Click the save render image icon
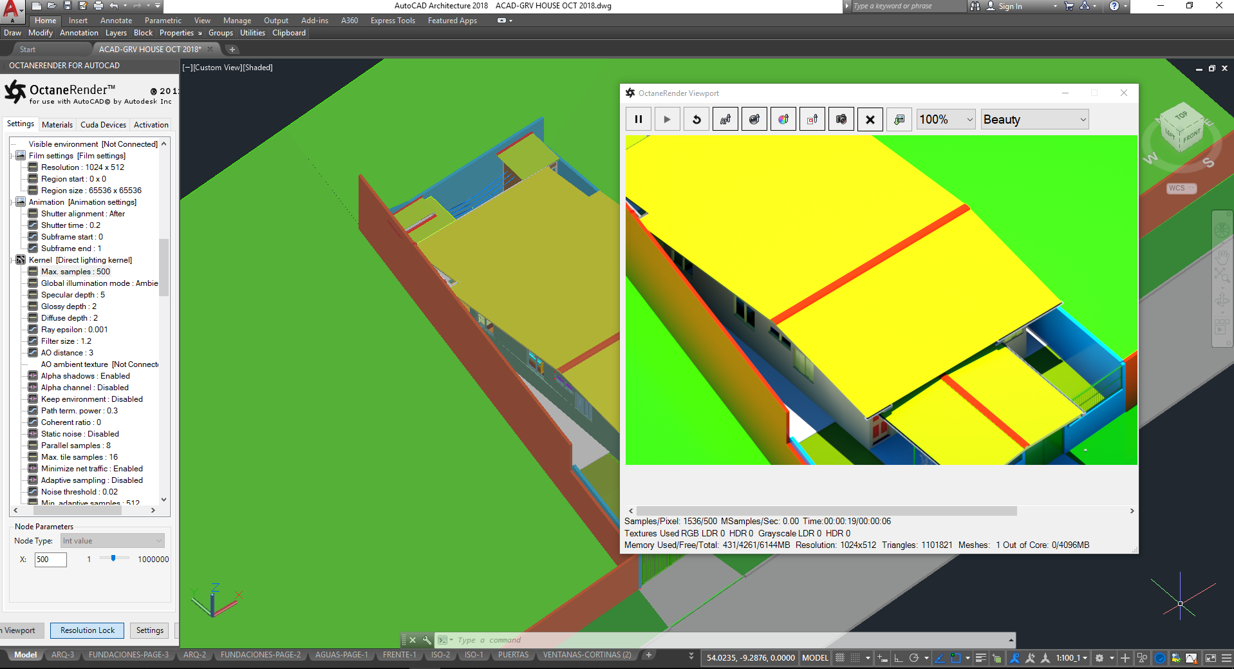 pyautogui.click(x=899, y=119)
